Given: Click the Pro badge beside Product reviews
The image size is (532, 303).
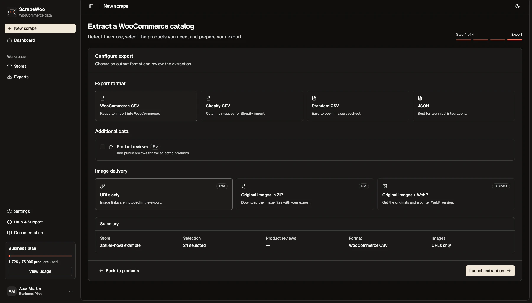Looking at the screenshot, I should point(155,147).
